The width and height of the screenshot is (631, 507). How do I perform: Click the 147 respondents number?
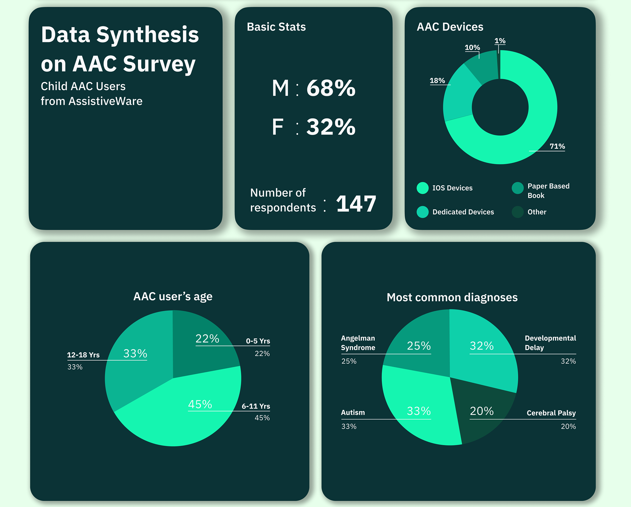[x=356, y=204]
